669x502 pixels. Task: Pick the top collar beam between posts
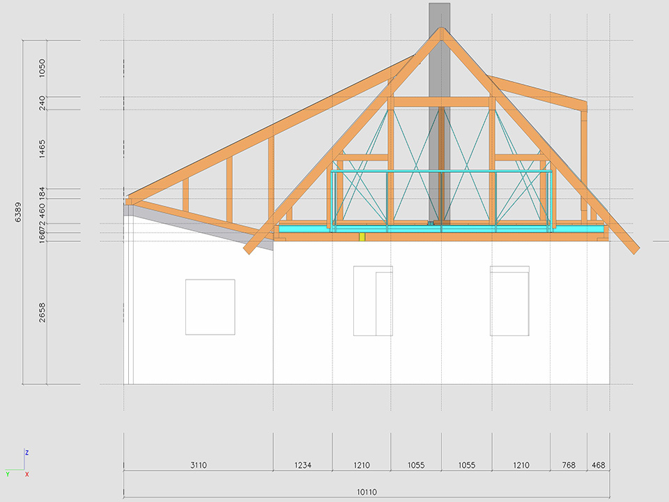click(440, 102)
